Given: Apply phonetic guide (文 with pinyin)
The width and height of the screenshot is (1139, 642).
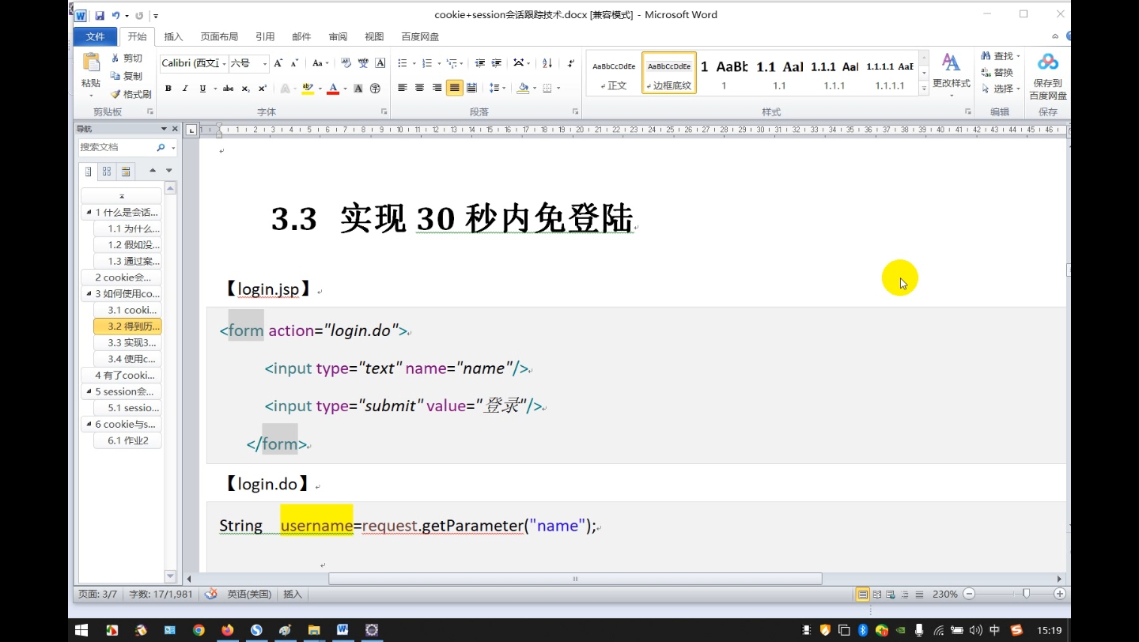Looking at the screenshot, I should click(363, 63).
